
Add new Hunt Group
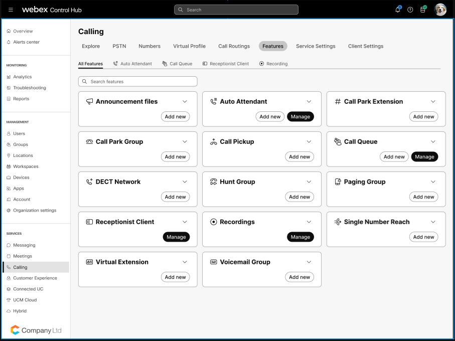[x=299, y=197]
